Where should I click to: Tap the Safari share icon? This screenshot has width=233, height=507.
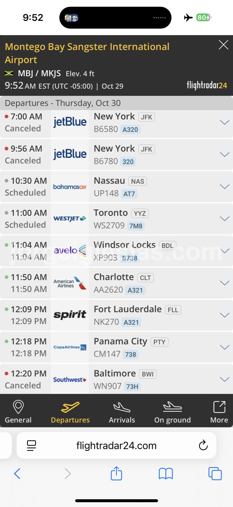tap(116, 473)
